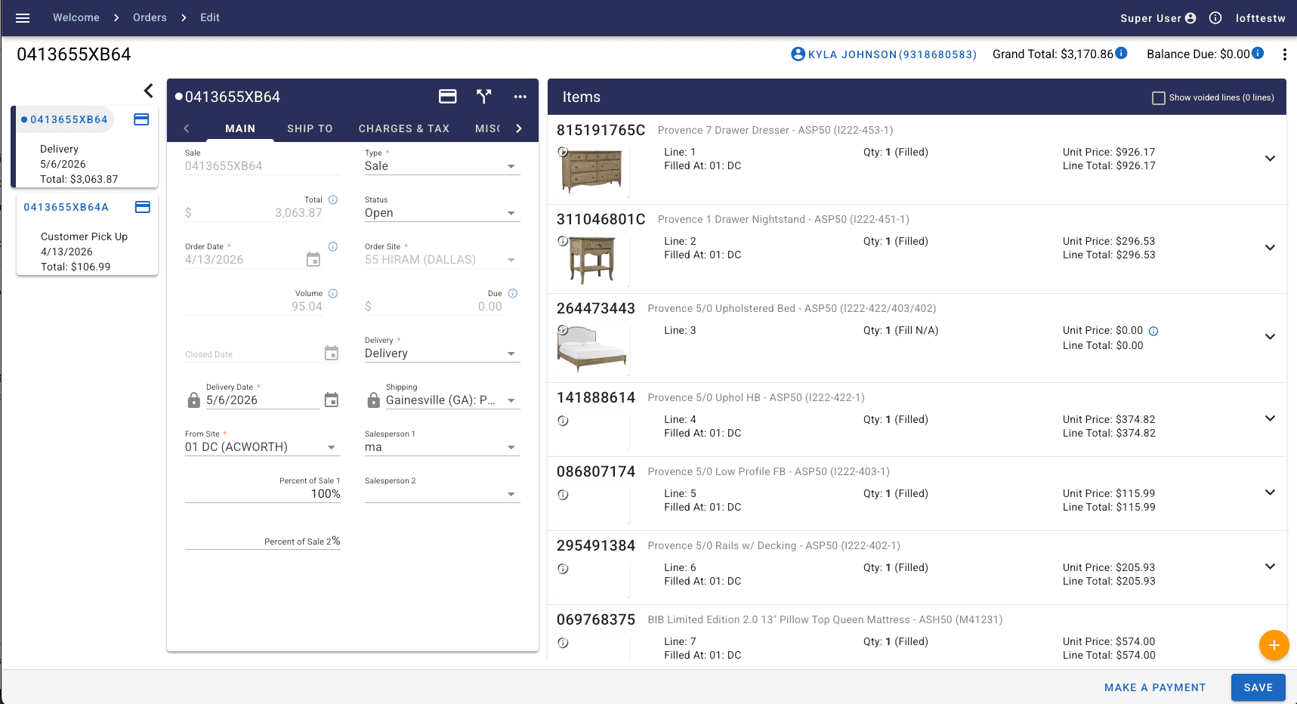Open the hamburger navigation menu
The image size is (1297, 704).
pos(23,18)
